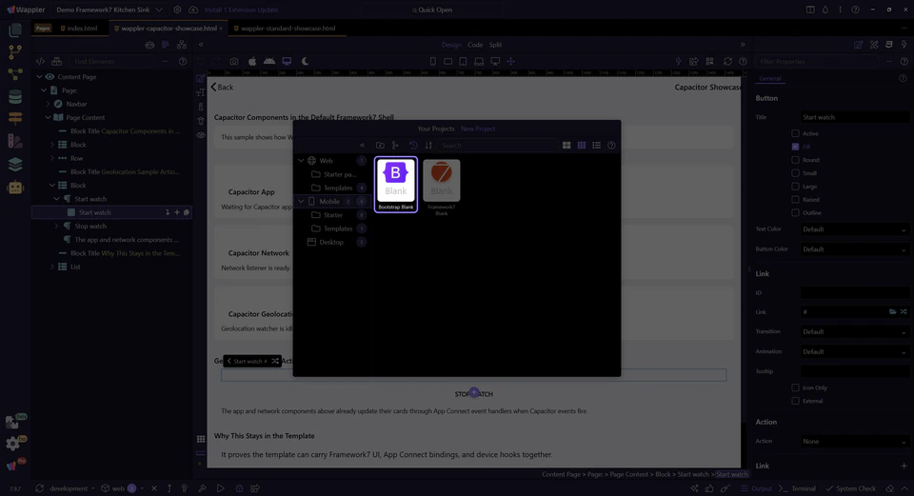Collapse the Page Content tree node
This screenshot has width=914, height=496.
pyautogui.click(x=48, y=117)
